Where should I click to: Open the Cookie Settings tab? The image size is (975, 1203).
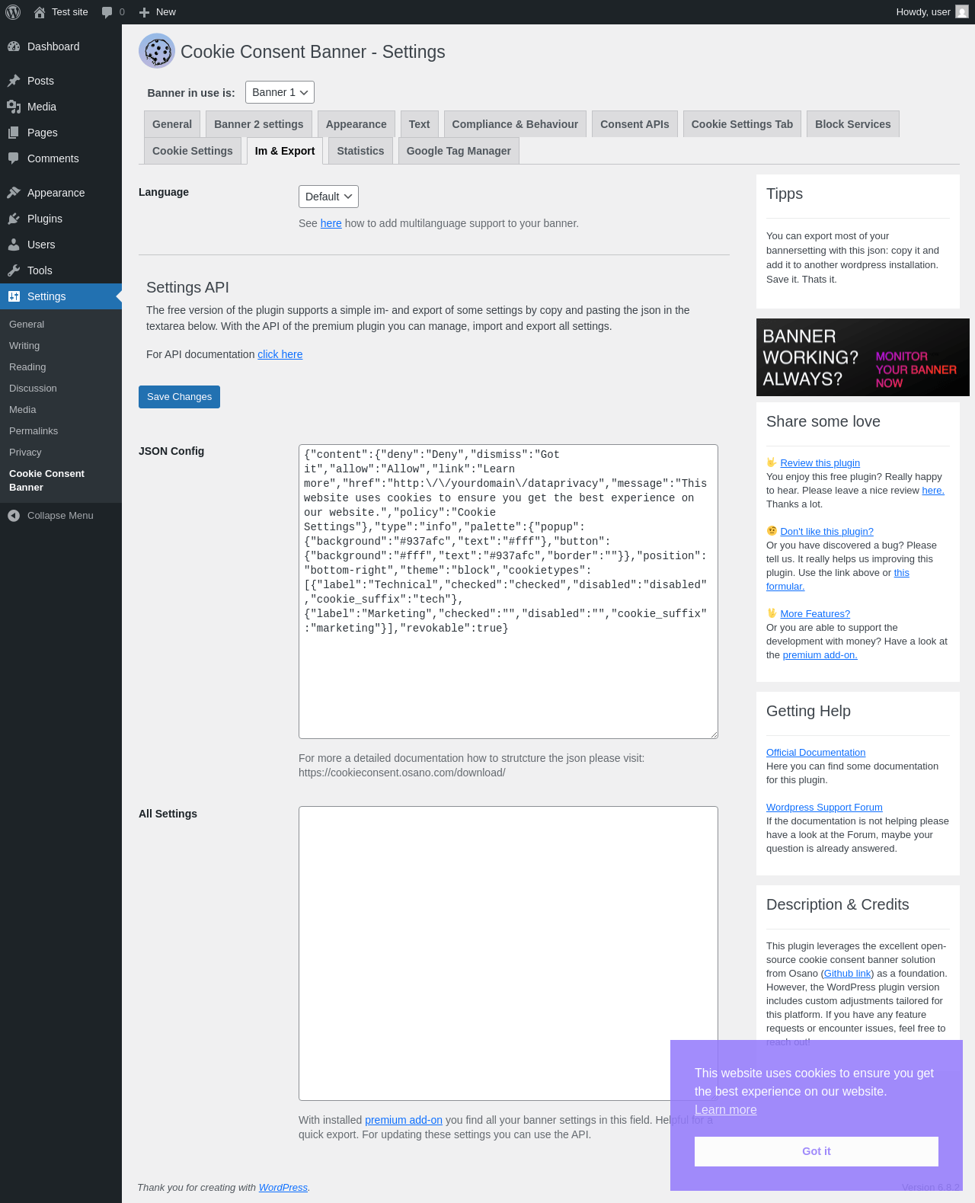point(193,151)
